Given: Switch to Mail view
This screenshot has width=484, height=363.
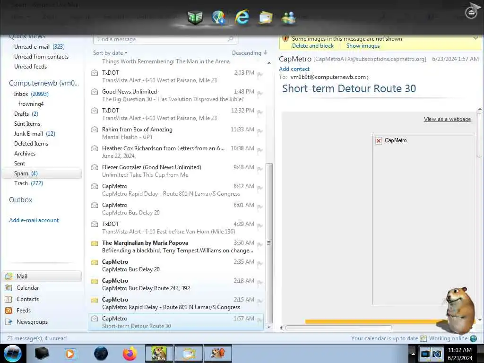Looking at the screenshot, I should coord(42,276).
